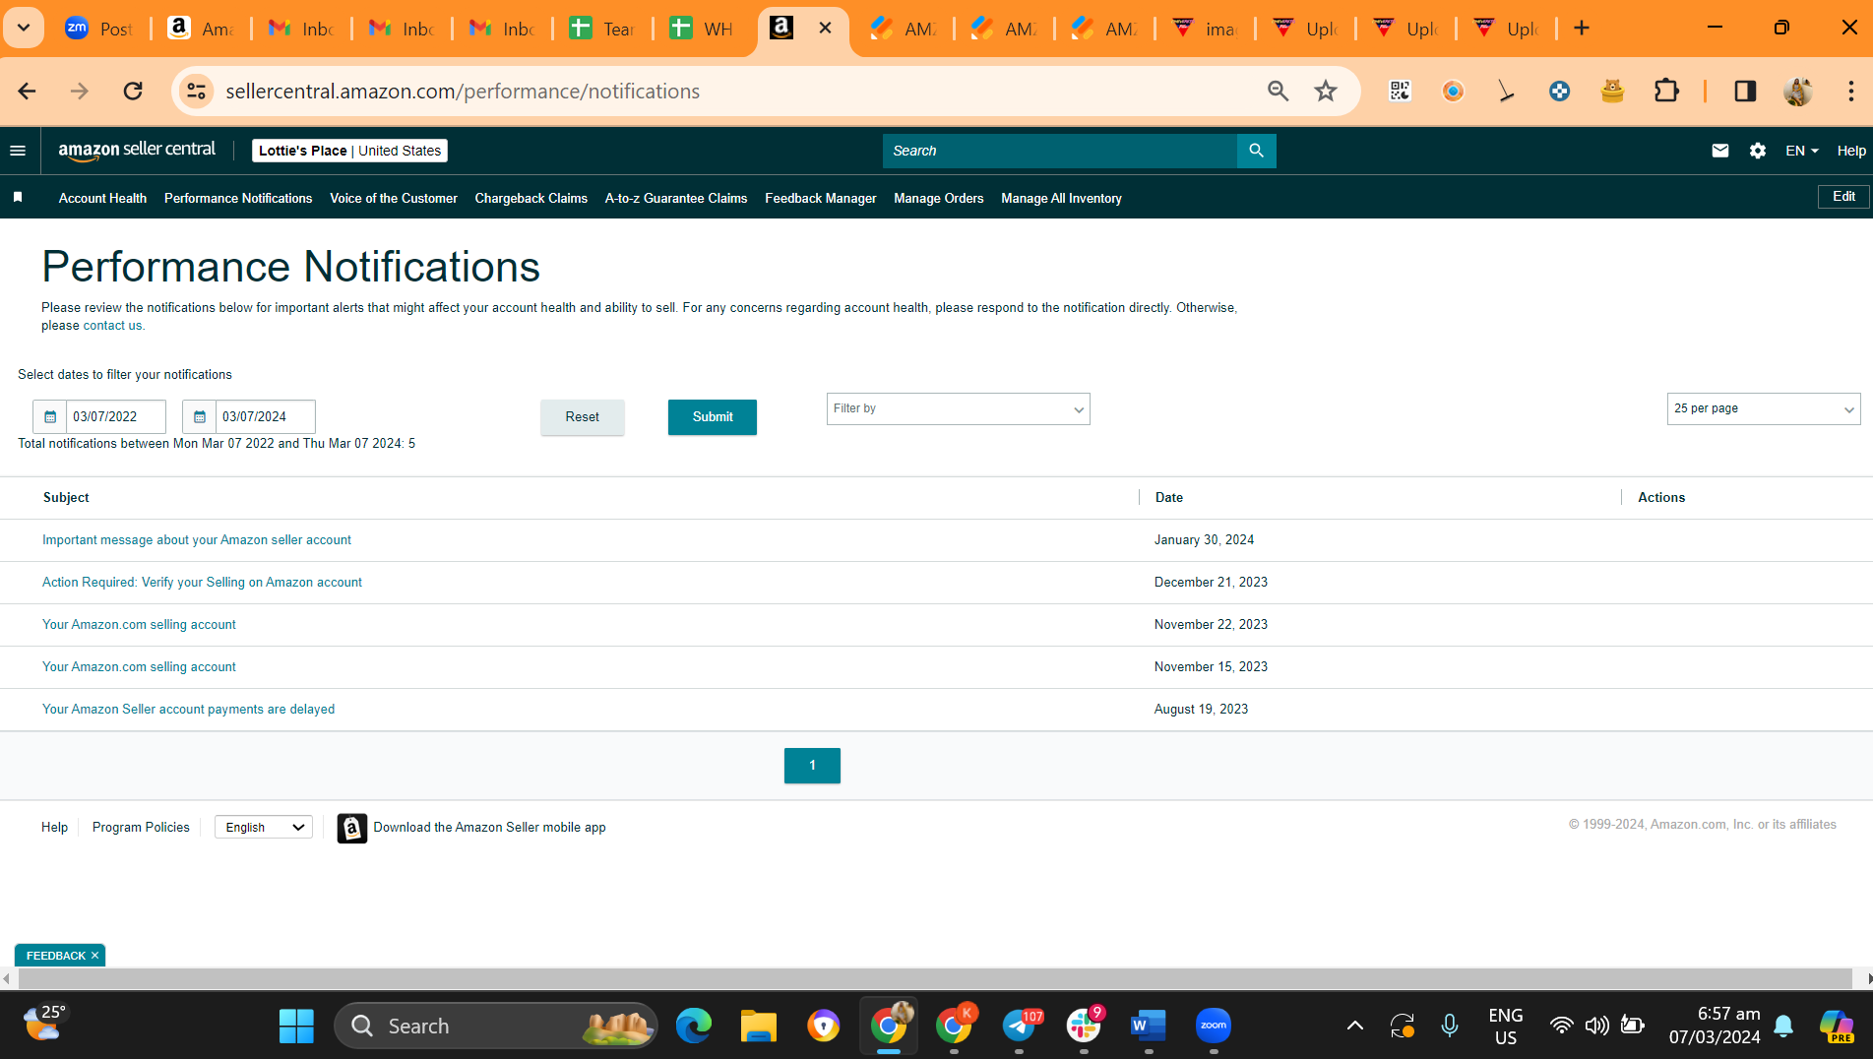Open Feedback Manager
The image size is (1873, 1059).
point(821,199)
